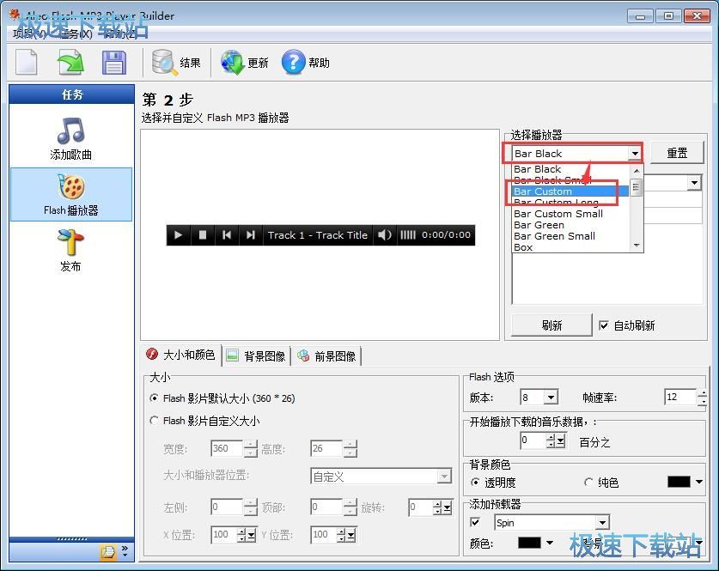Select Flash 影片自定义大小 radio option
Screen dimensions: 719x571
tap(155, 421)
